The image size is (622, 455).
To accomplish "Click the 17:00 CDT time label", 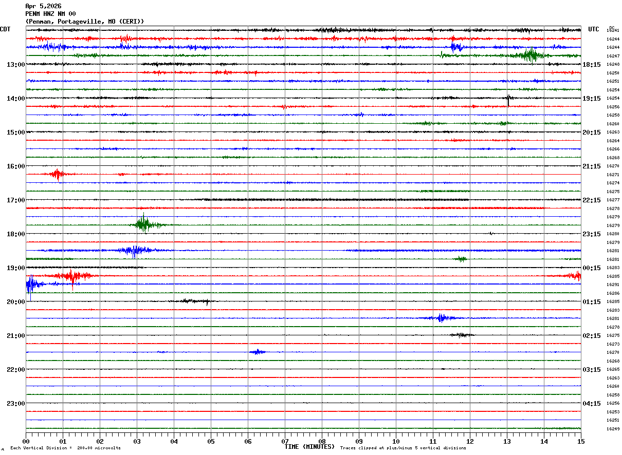I will coord(15,200).
